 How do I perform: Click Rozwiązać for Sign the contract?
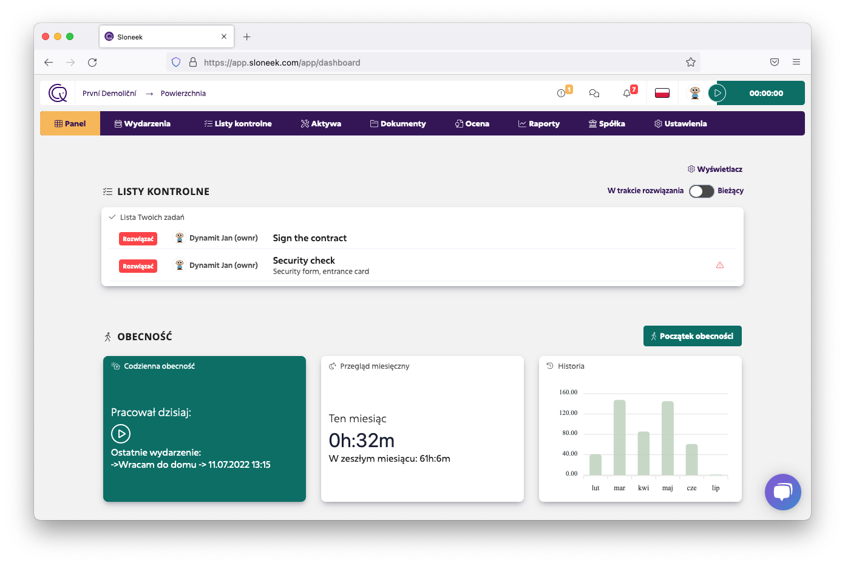(138, 239)
